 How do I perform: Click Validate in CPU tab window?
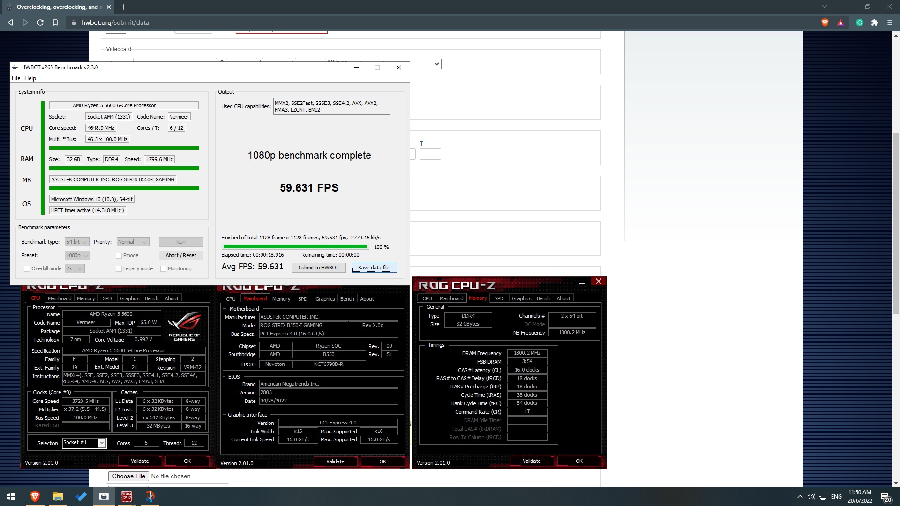pyautogui.click(x=140, y=461)
